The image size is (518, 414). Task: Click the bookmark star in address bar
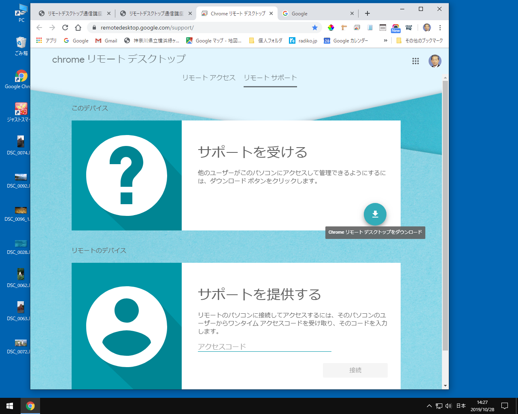point(315,27)
